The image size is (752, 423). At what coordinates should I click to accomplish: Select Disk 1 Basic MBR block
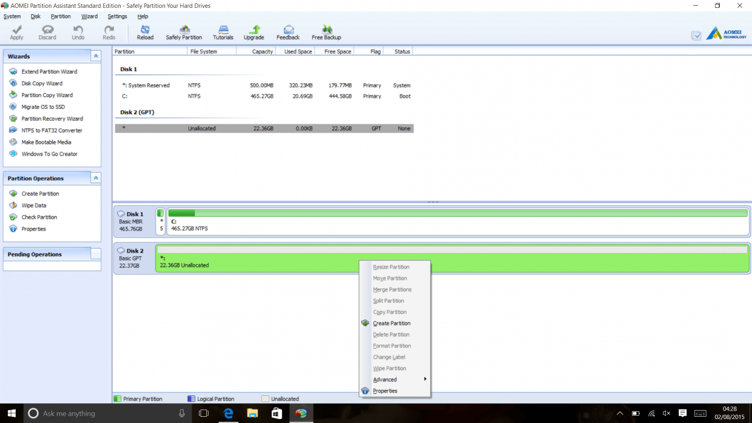point(134,221)
